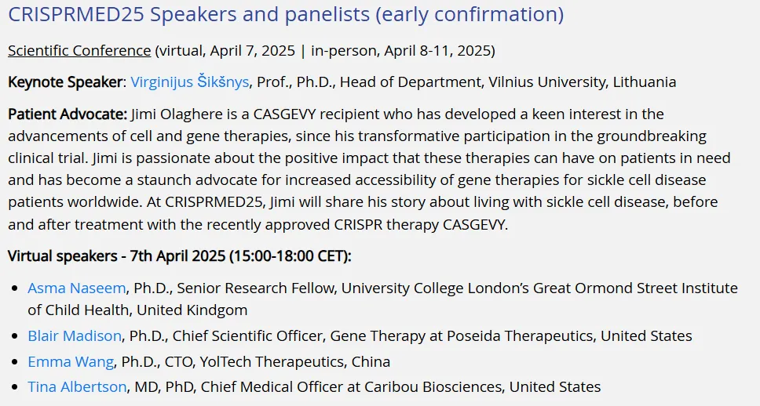Click the Blair Madison link

pos(75,336)
